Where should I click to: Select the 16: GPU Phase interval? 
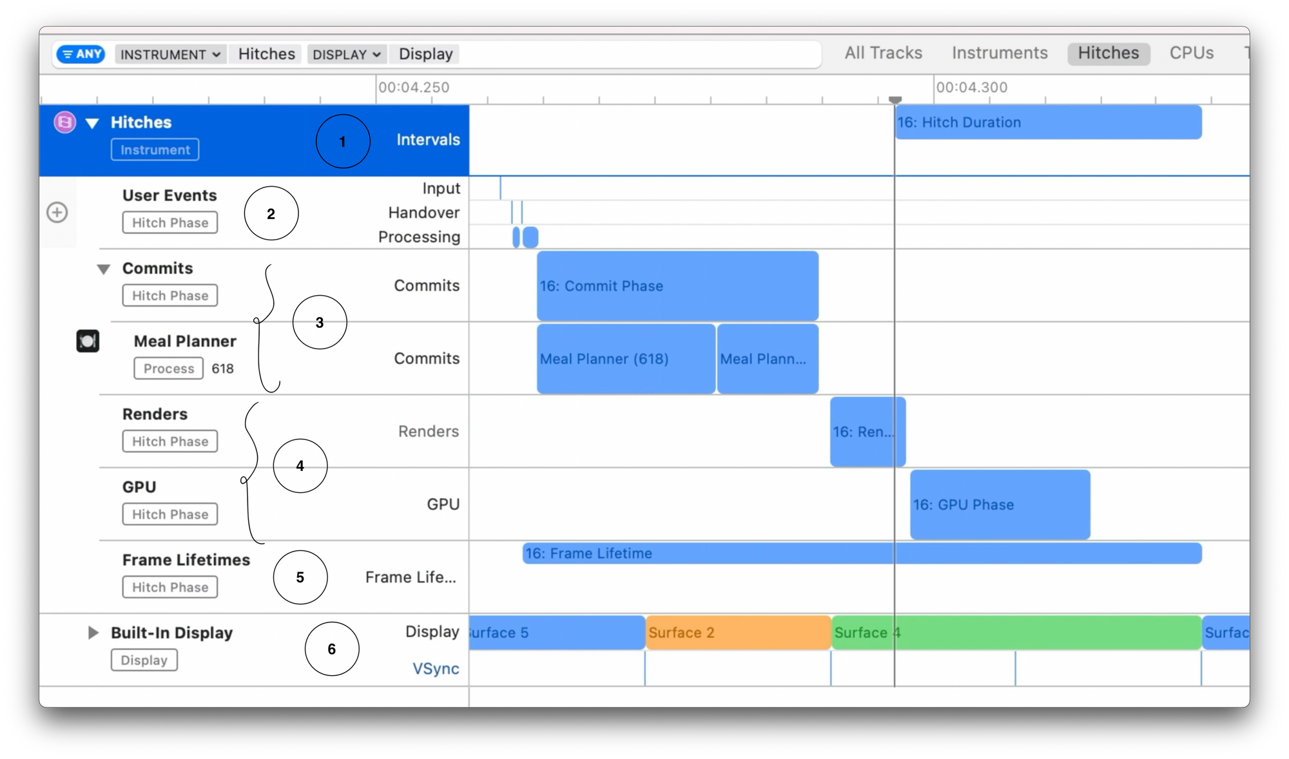point(999,504)
